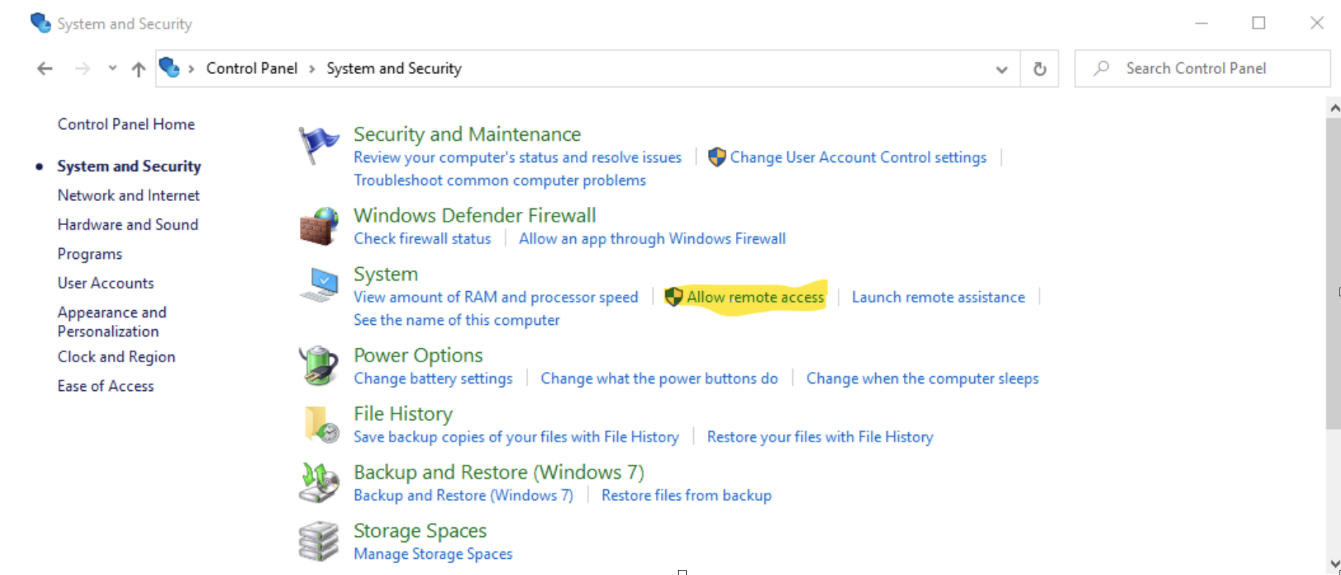The width and height of the screenshot is (1341, 575).
Task: Open Network and Internet category
Action: pyautogui.click(x=128, y=195)
